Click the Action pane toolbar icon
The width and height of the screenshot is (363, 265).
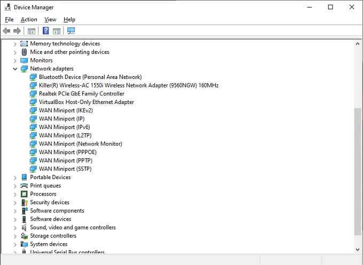[57, 31]
